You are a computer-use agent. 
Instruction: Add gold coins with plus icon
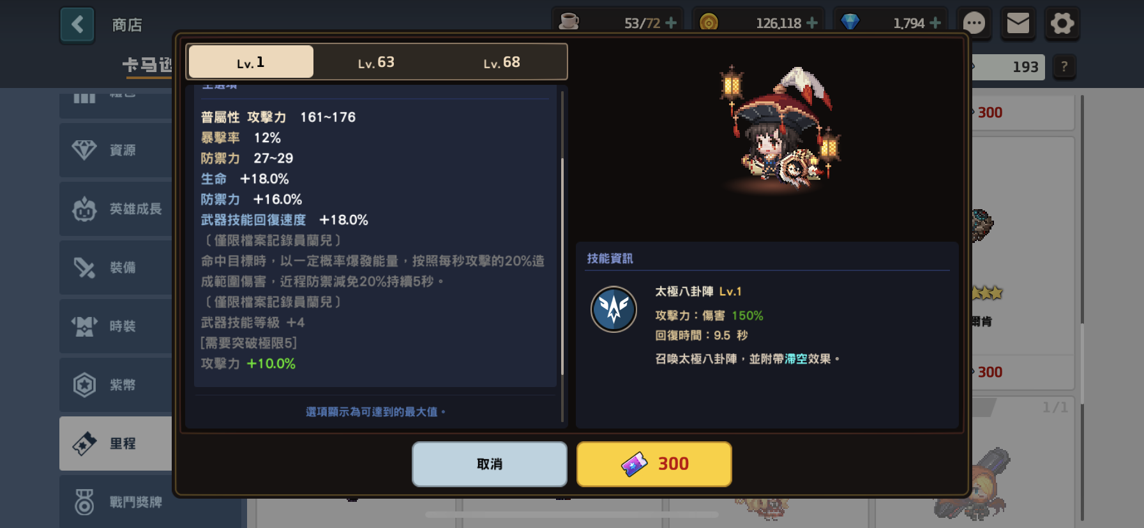812,23
